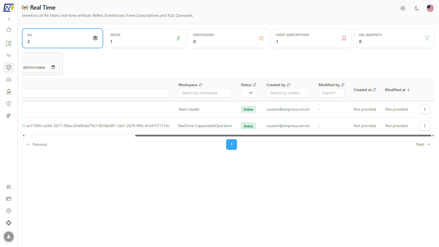Open actions menu for Team Leader row
The image size is (439, 247).
point(425,109)
